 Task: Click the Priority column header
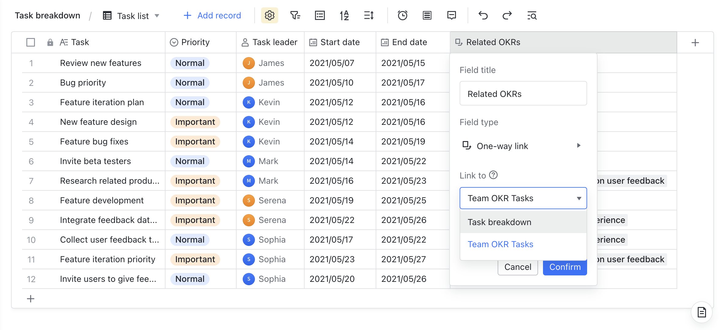pos(201,42)
